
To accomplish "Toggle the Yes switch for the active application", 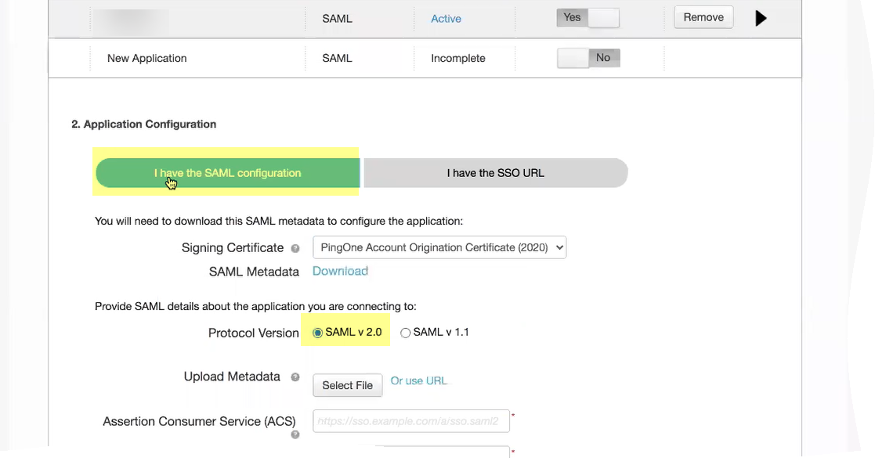I will pyautogui.click(x=588, y=18).
